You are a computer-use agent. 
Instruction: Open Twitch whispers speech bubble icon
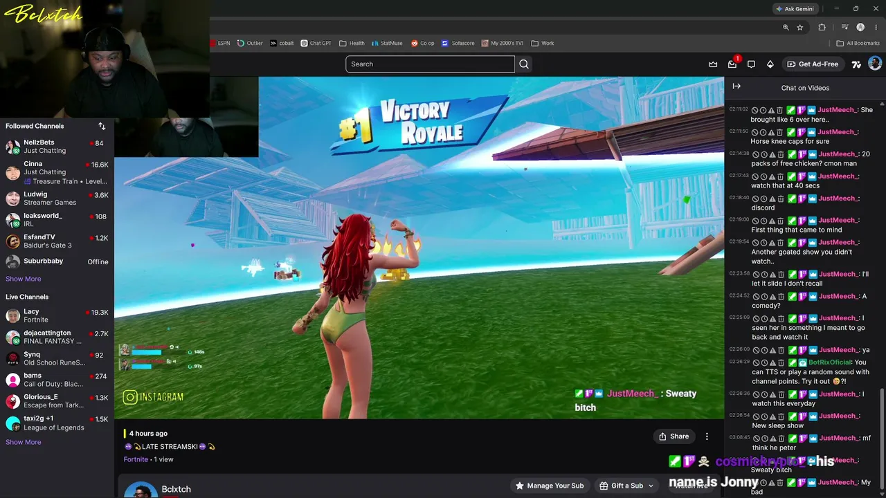pyautogui.click(x=751, y=64)
